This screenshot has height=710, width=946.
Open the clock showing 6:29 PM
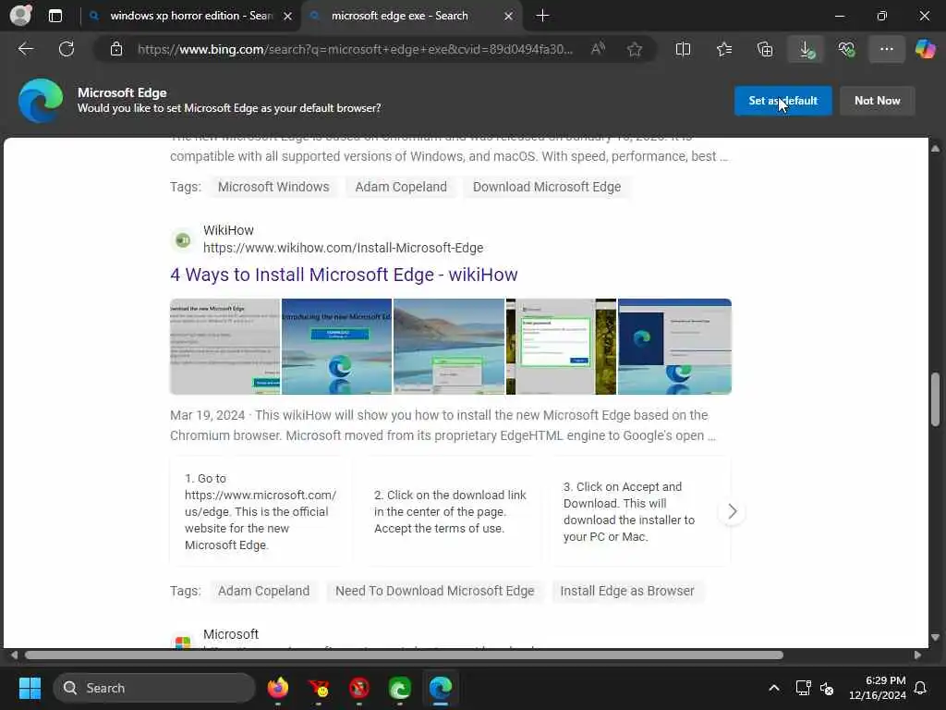[878, 688]
